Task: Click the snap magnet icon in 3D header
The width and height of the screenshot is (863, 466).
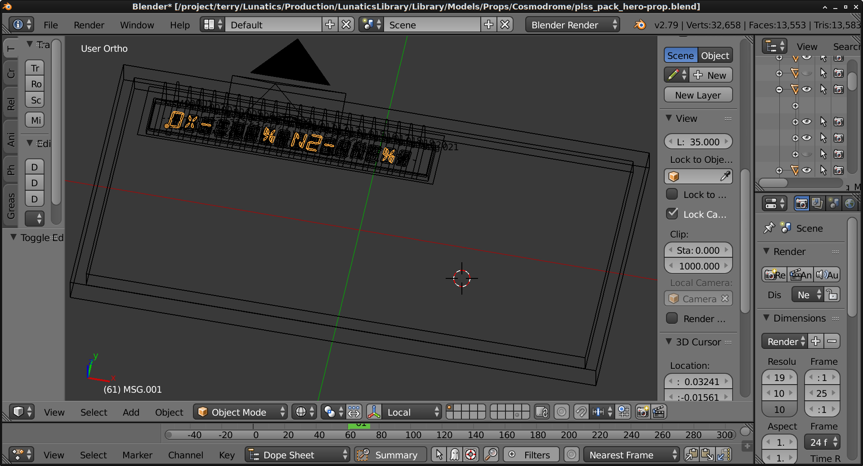Action: 581,412
